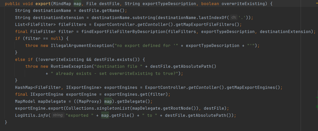Click the 'getRootNode' method call
The height and width of the screenshot is (131, 318).
click(177, 108)
